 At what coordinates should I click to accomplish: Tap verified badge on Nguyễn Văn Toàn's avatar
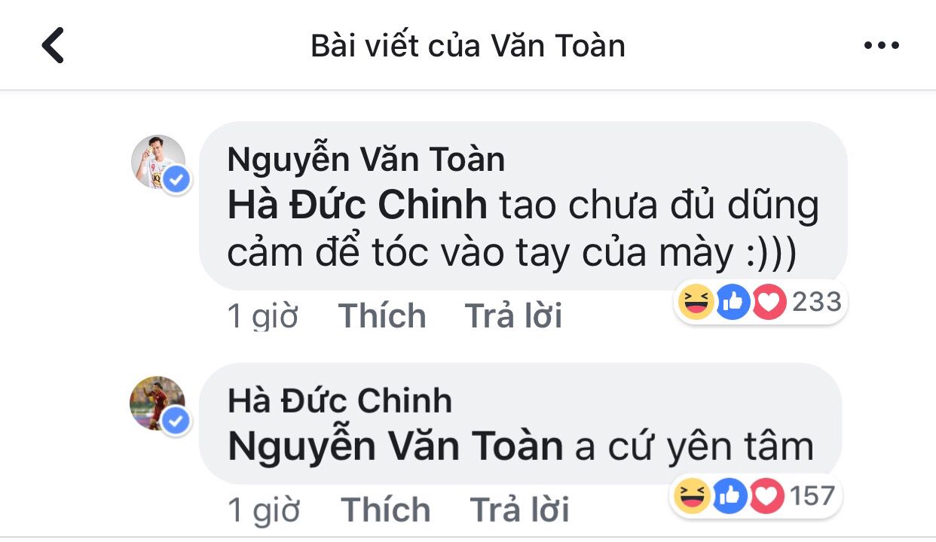[176, 181]
